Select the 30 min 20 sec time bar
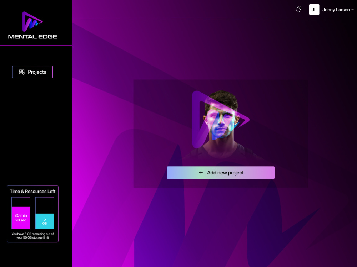 coord(21,213)
